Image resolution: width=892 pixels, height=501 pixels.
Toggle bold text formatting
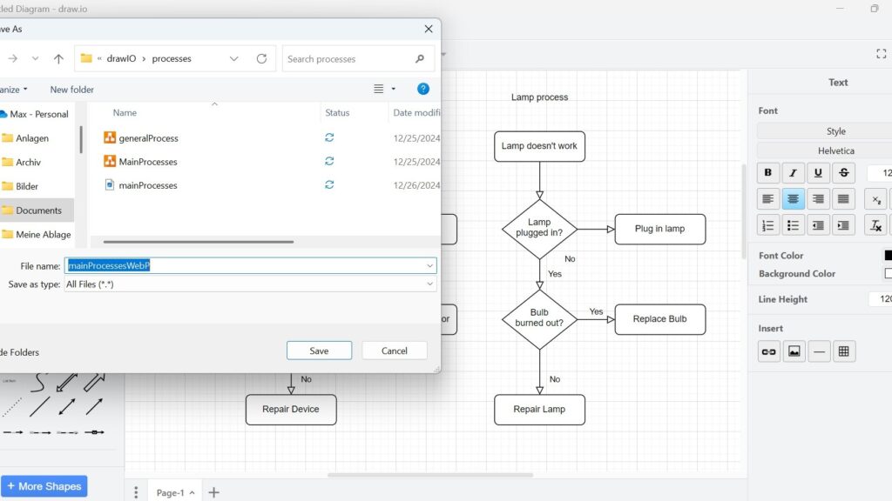click(x=768, y=172)
